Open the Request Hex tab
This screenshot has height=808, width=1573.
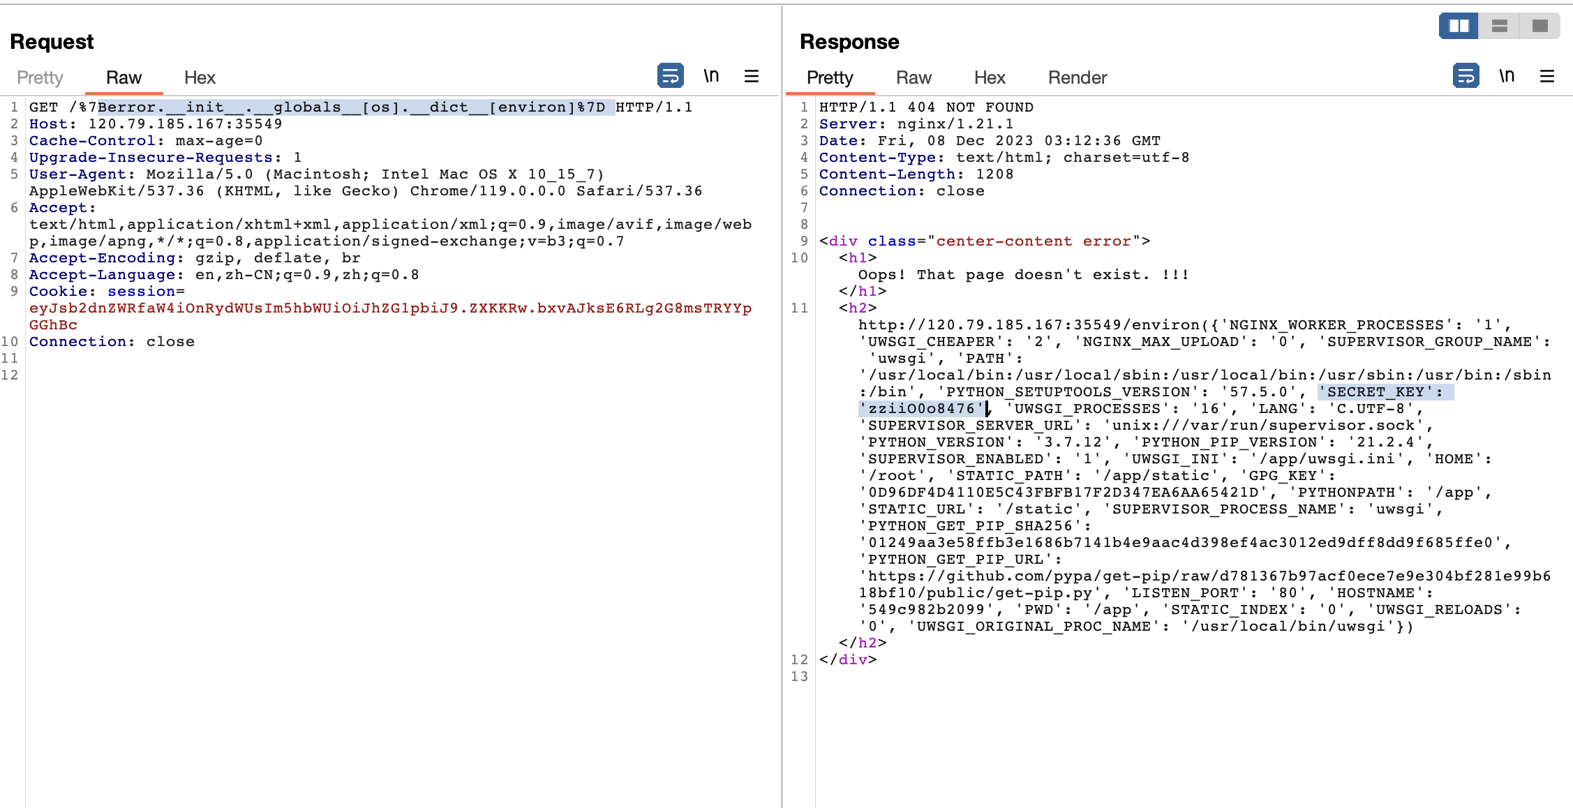200,77
